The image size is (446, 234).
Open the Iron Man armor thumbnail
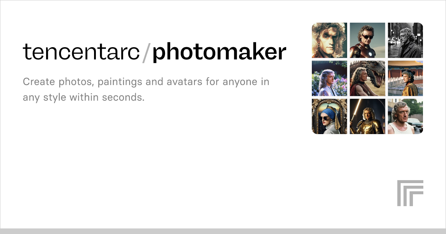tap(367, 40)
